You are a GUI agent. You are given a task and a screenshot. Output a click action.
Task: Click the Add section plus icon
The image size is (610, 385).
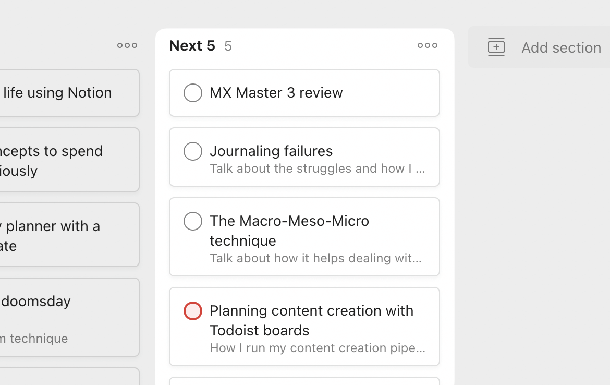(496, 47)
